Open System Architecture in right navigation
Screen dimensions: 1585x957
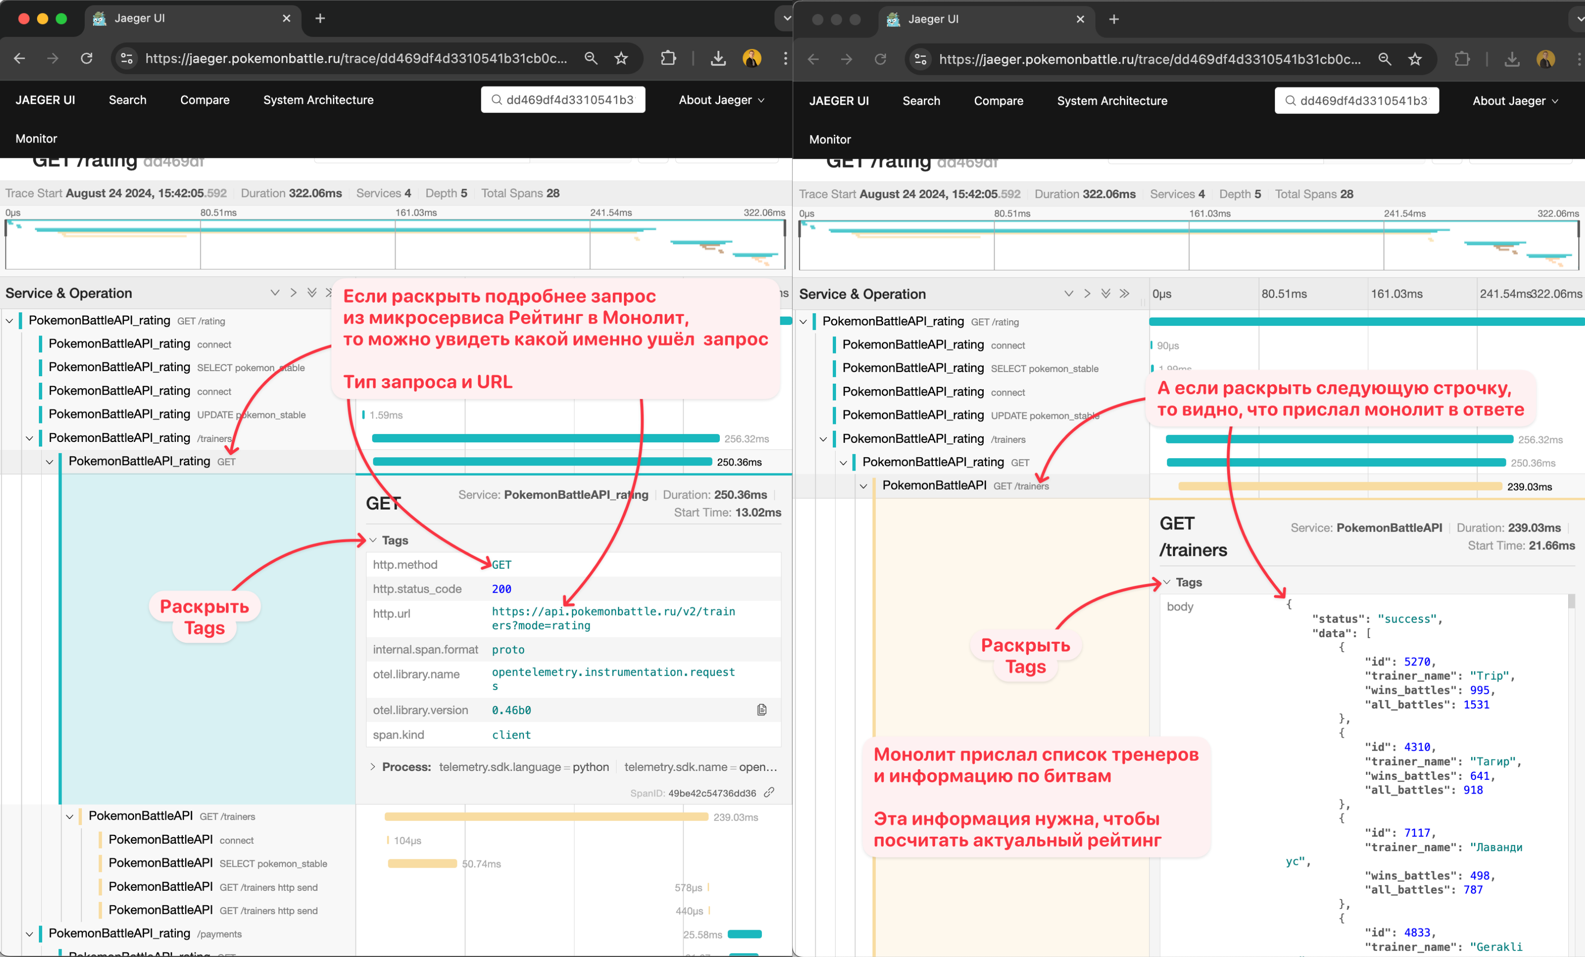point(1111,101)
